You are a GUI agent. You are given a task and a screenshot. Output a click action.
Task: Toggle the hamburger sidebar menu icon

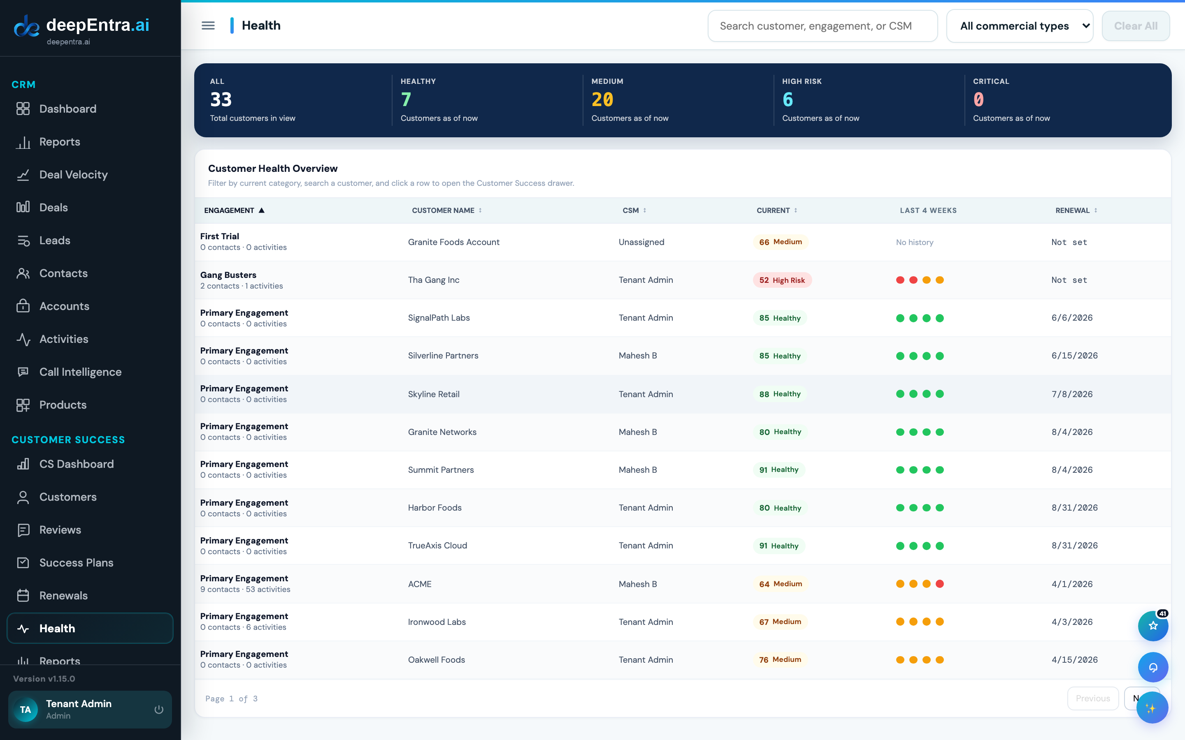tap(208, 25)
